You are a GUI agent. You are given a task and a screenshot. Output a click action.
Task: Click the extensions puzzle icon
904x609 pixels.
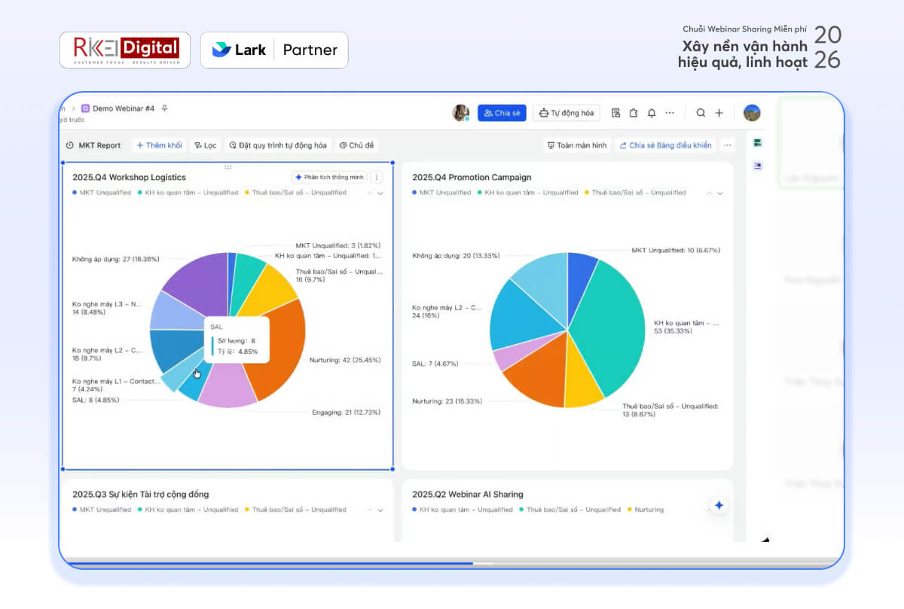tap(634, 113)
